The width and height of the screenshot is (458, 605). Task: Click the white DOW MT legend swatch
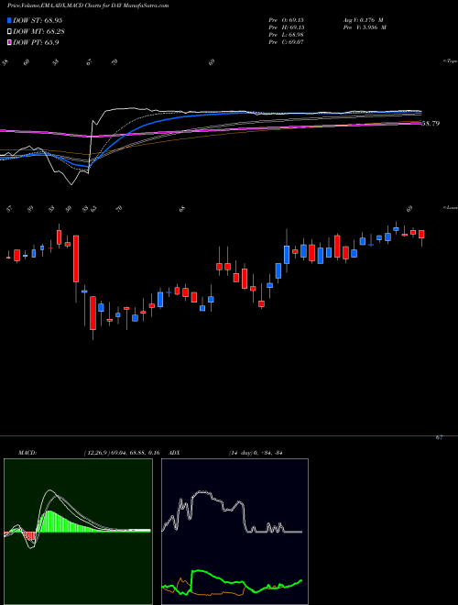coord(10,31)
